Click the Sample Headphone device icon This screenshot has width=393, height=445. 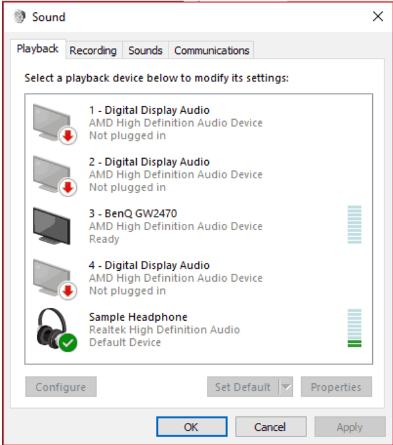tap(53, 329)
